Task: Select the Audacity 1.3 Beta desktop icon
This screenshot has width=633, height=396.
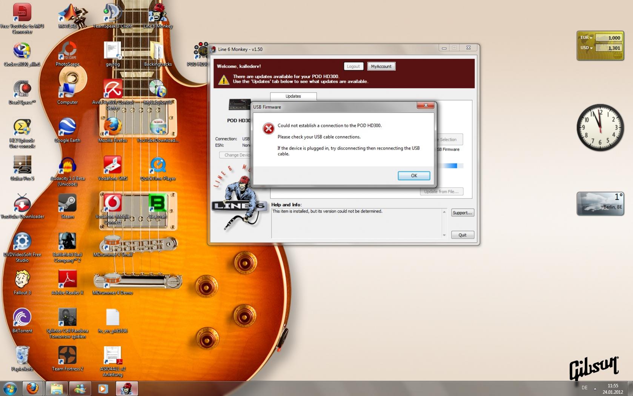Action: pyautogui.click(x=68, y=171)
